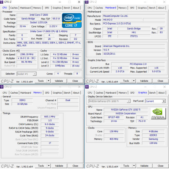Click the GPU core clock 139 MHz value
The height and width of the screenshot is (169, 169).
[114, 132]
